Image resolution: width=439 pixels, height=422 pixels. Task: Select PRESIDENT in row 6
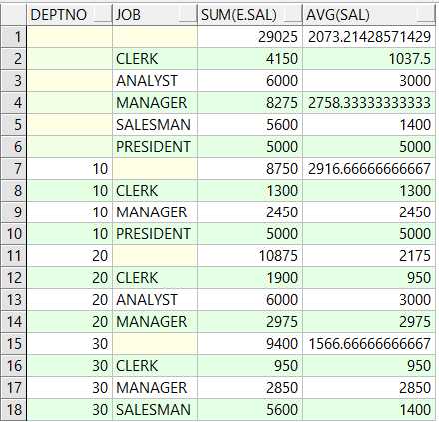pos(155,147)
